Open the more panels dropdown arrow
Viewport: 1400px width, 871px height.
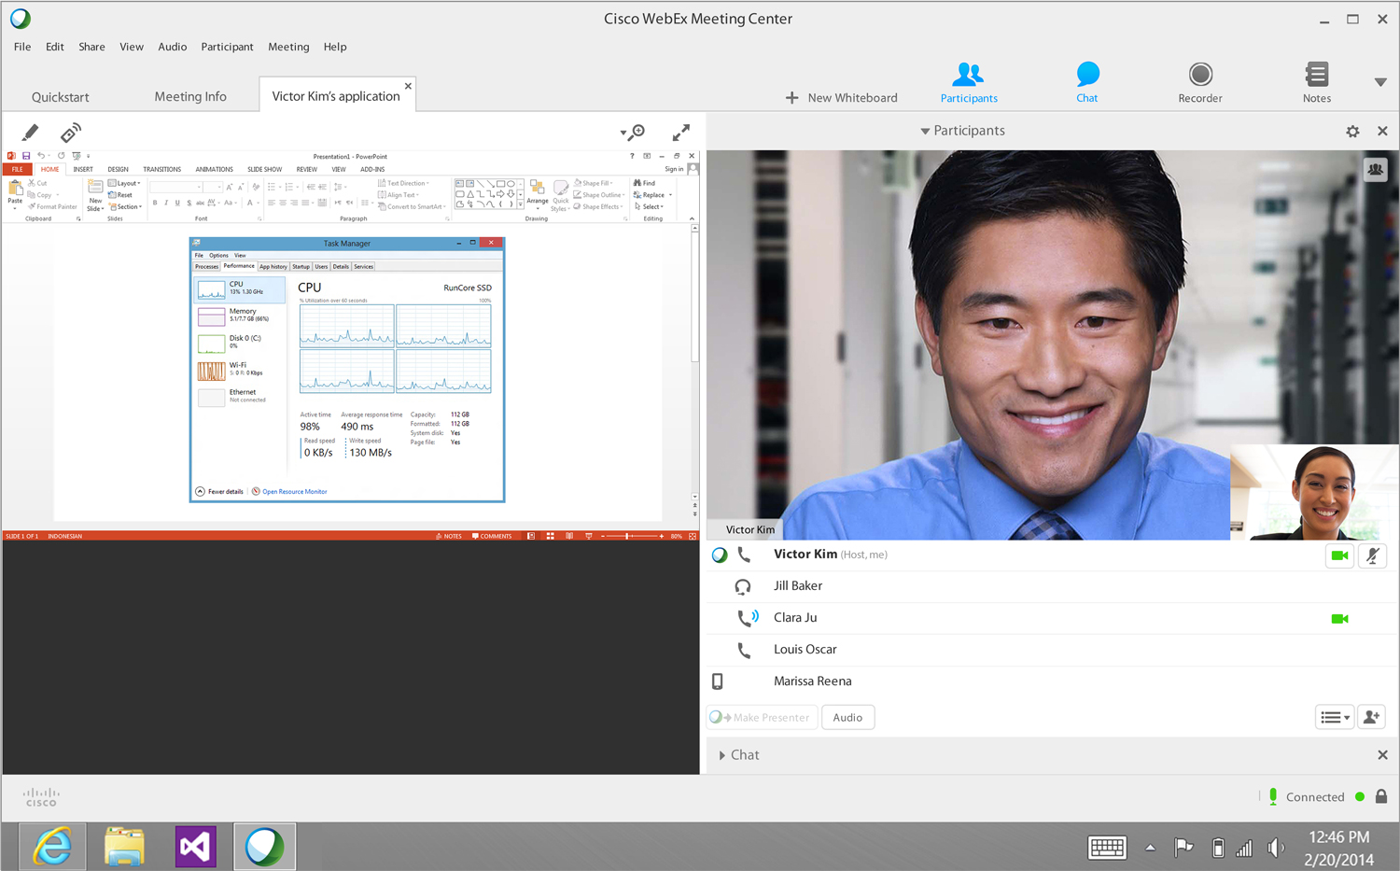point(1380,82)
